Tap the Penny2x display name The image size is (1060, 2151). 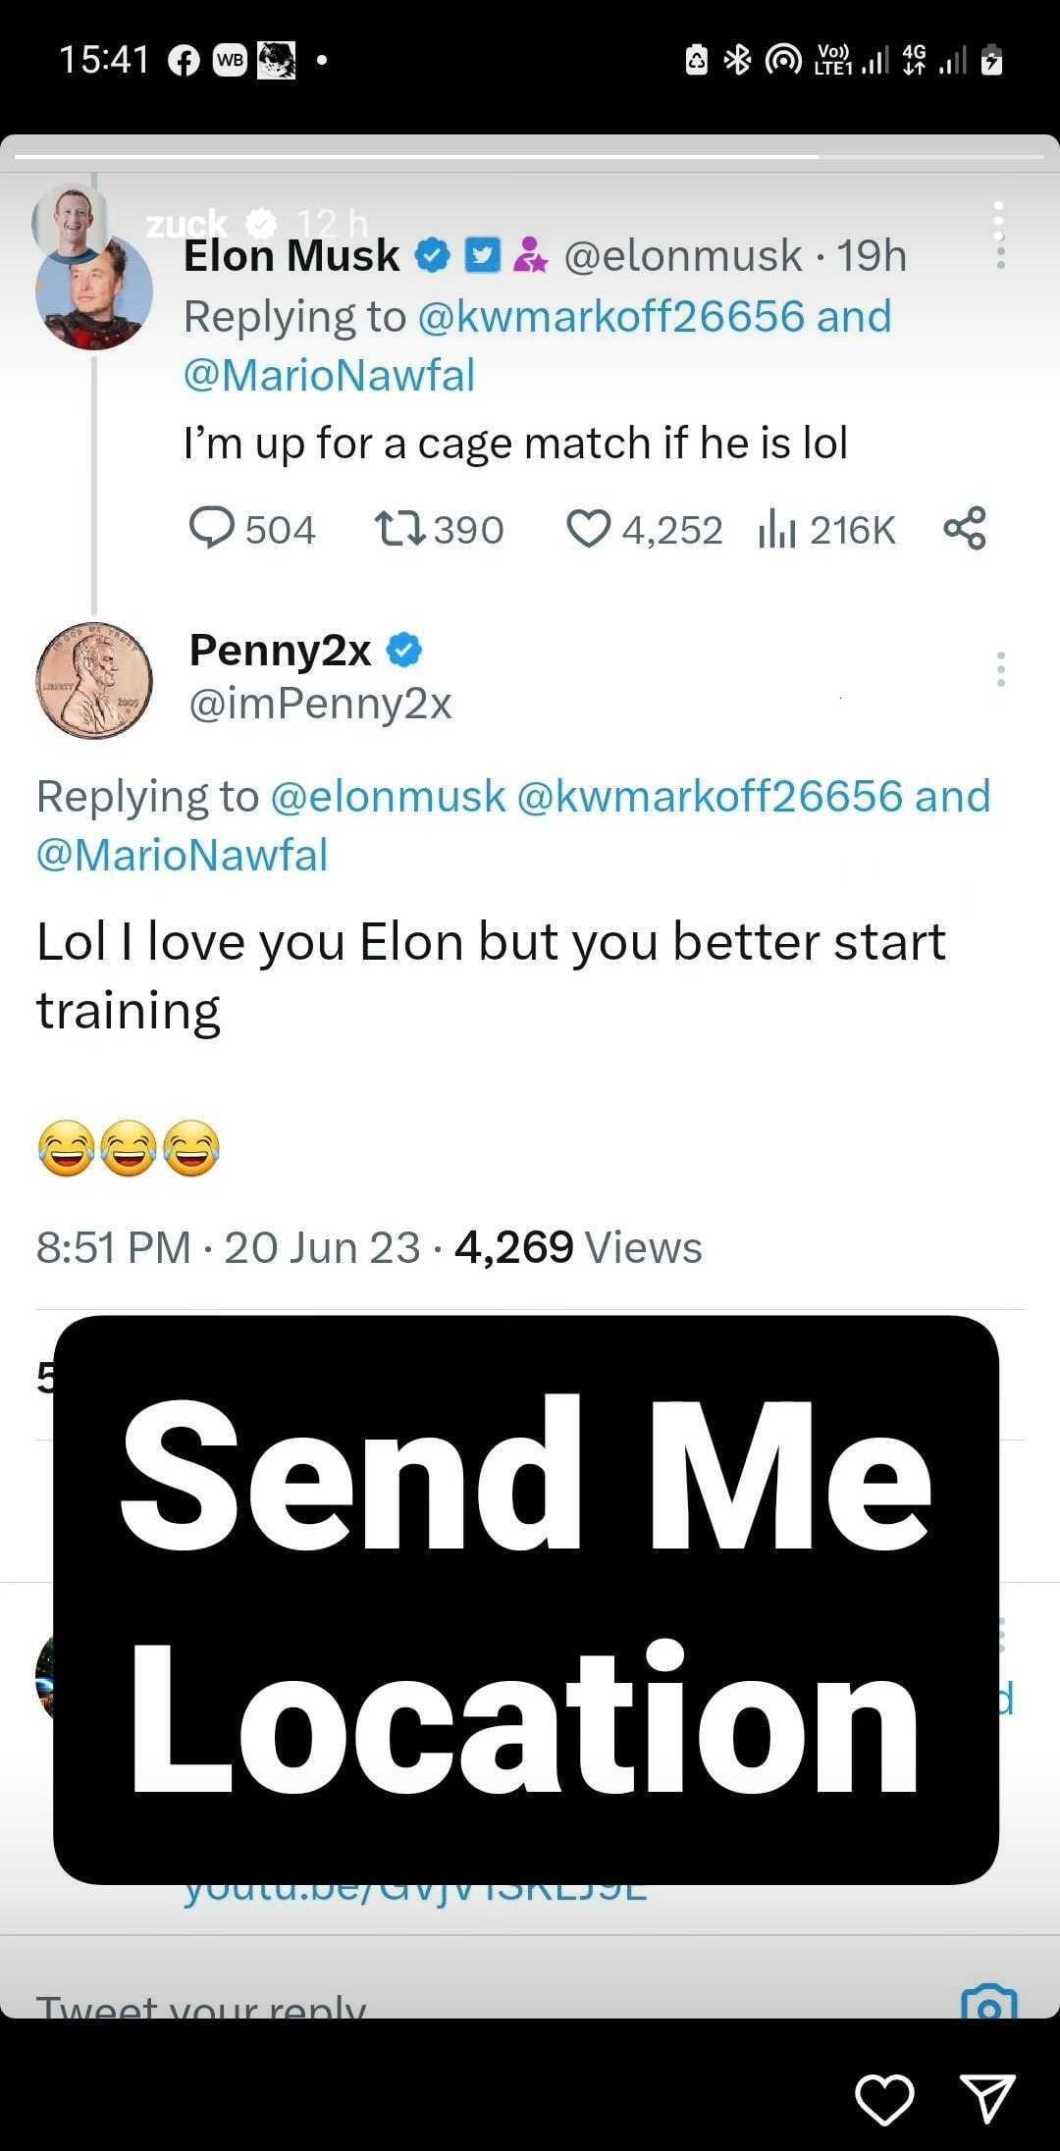[x=280, y=650]
